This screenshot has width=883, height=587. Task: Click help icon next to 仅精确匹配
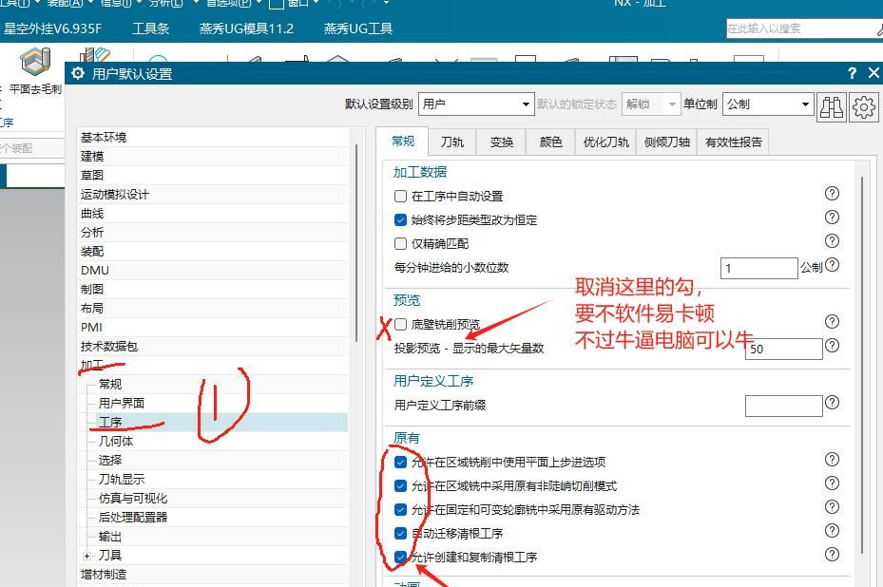click(832, 241)
